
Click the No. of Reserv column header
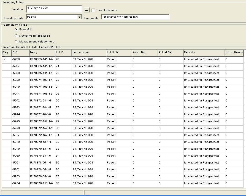click(x=234, y=53)
